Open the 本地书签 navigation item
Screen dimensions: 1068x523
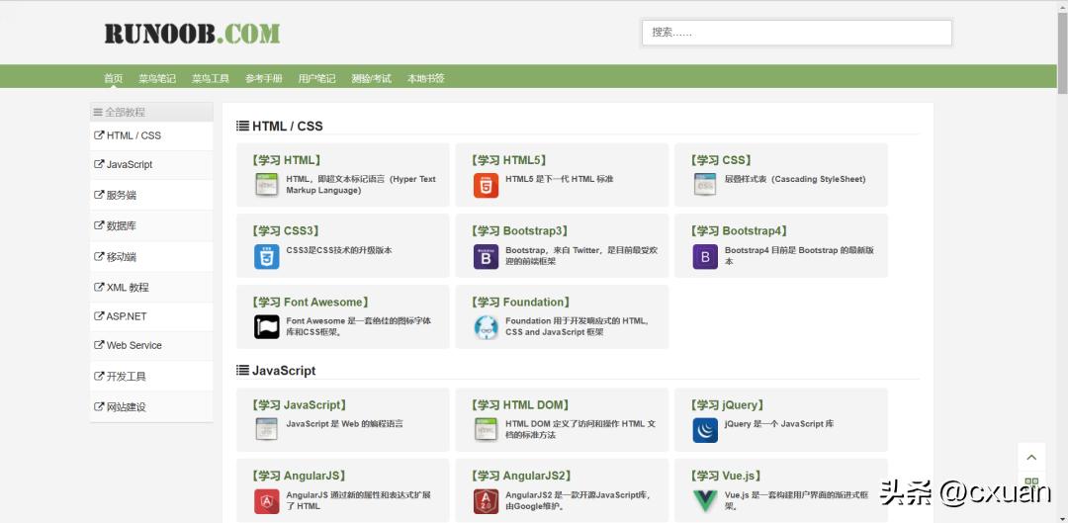[x=425, y=78]
